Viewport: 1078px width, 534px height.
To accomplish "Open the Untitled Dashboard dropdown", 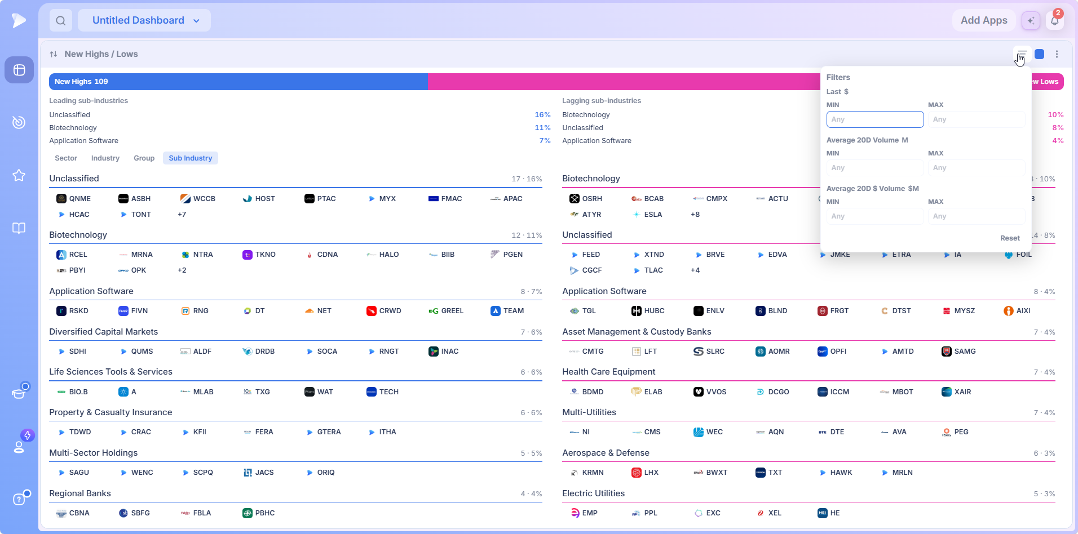I will [144, 20].
